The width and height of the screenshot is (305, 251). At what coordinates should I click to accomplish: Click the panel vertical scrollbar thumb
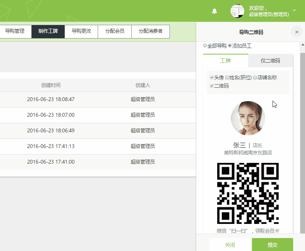[x=303, y=143]
